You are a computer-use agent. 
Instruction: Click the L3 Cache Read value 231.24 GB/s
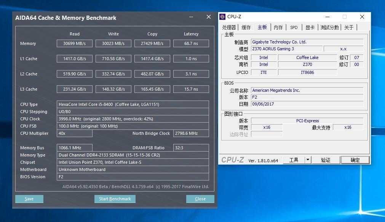tap(74, 89)
